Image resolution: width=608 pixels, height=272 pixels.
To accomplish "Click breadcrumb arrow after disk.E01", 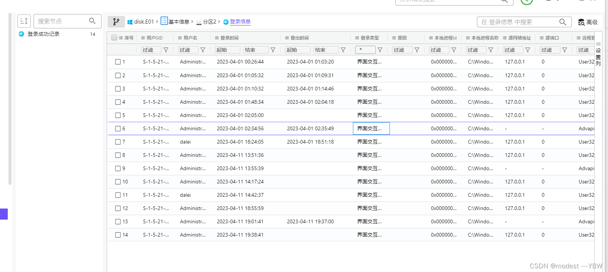I will [x=157, y=22].
